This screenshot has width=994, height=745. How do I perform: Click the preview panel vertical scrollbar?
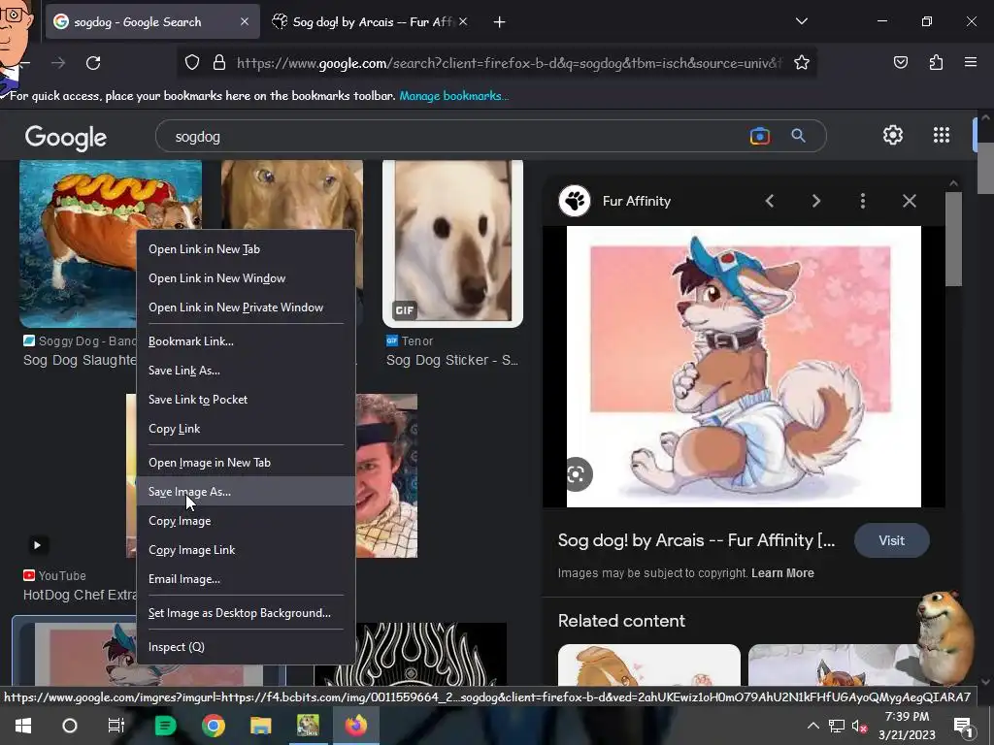pos(953,240)
